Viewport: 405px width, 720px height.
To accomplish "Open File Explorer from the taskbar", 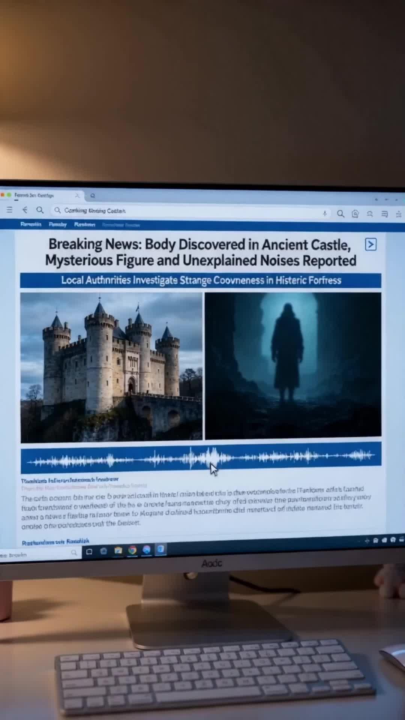I will point(118,550).
